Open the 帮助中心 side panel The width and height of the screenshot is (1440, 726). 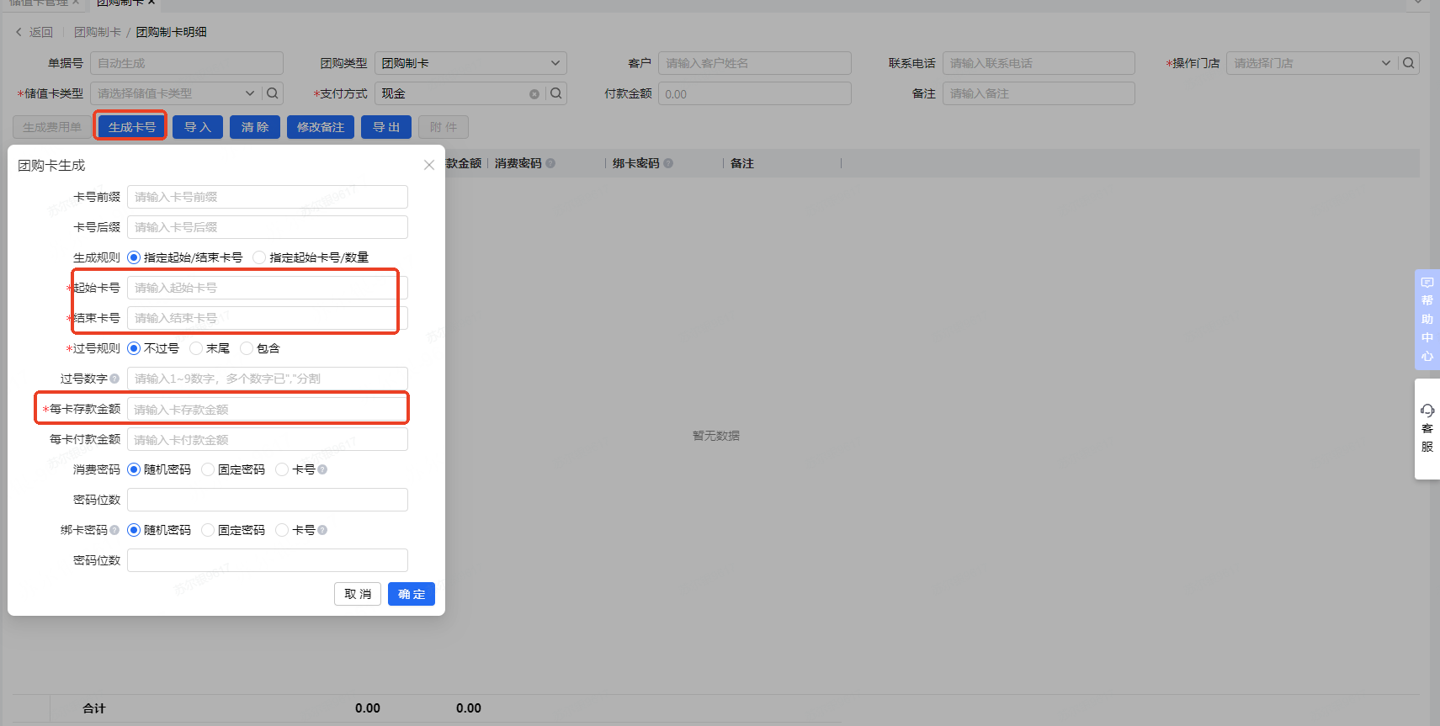point(1427,319)
